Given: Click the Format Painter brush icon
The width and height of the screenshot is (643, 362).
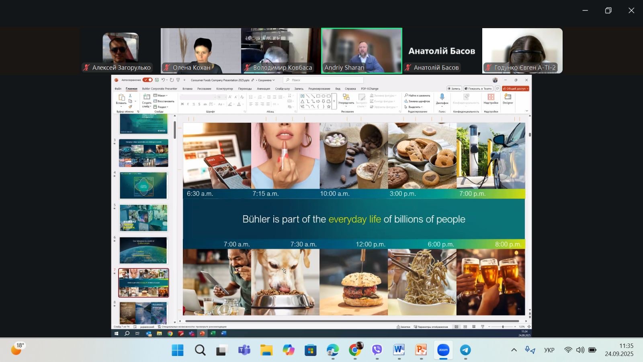Looking at the screenshot, I should point(130,107).
